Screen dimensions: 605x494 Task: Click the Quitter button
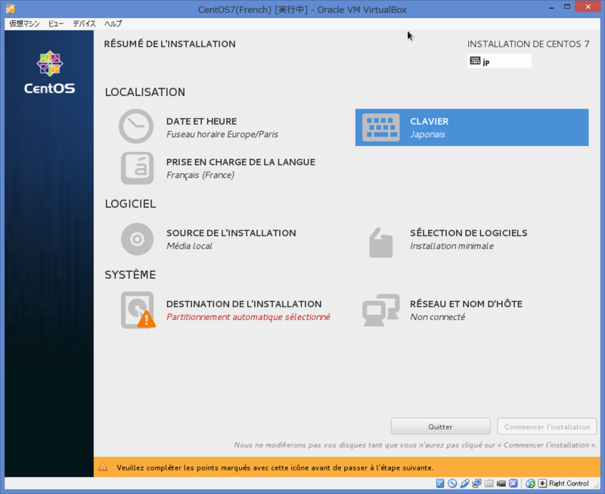(440, 426)
